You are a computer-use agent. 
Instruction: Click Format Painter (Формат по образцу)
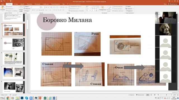(12, 11)
